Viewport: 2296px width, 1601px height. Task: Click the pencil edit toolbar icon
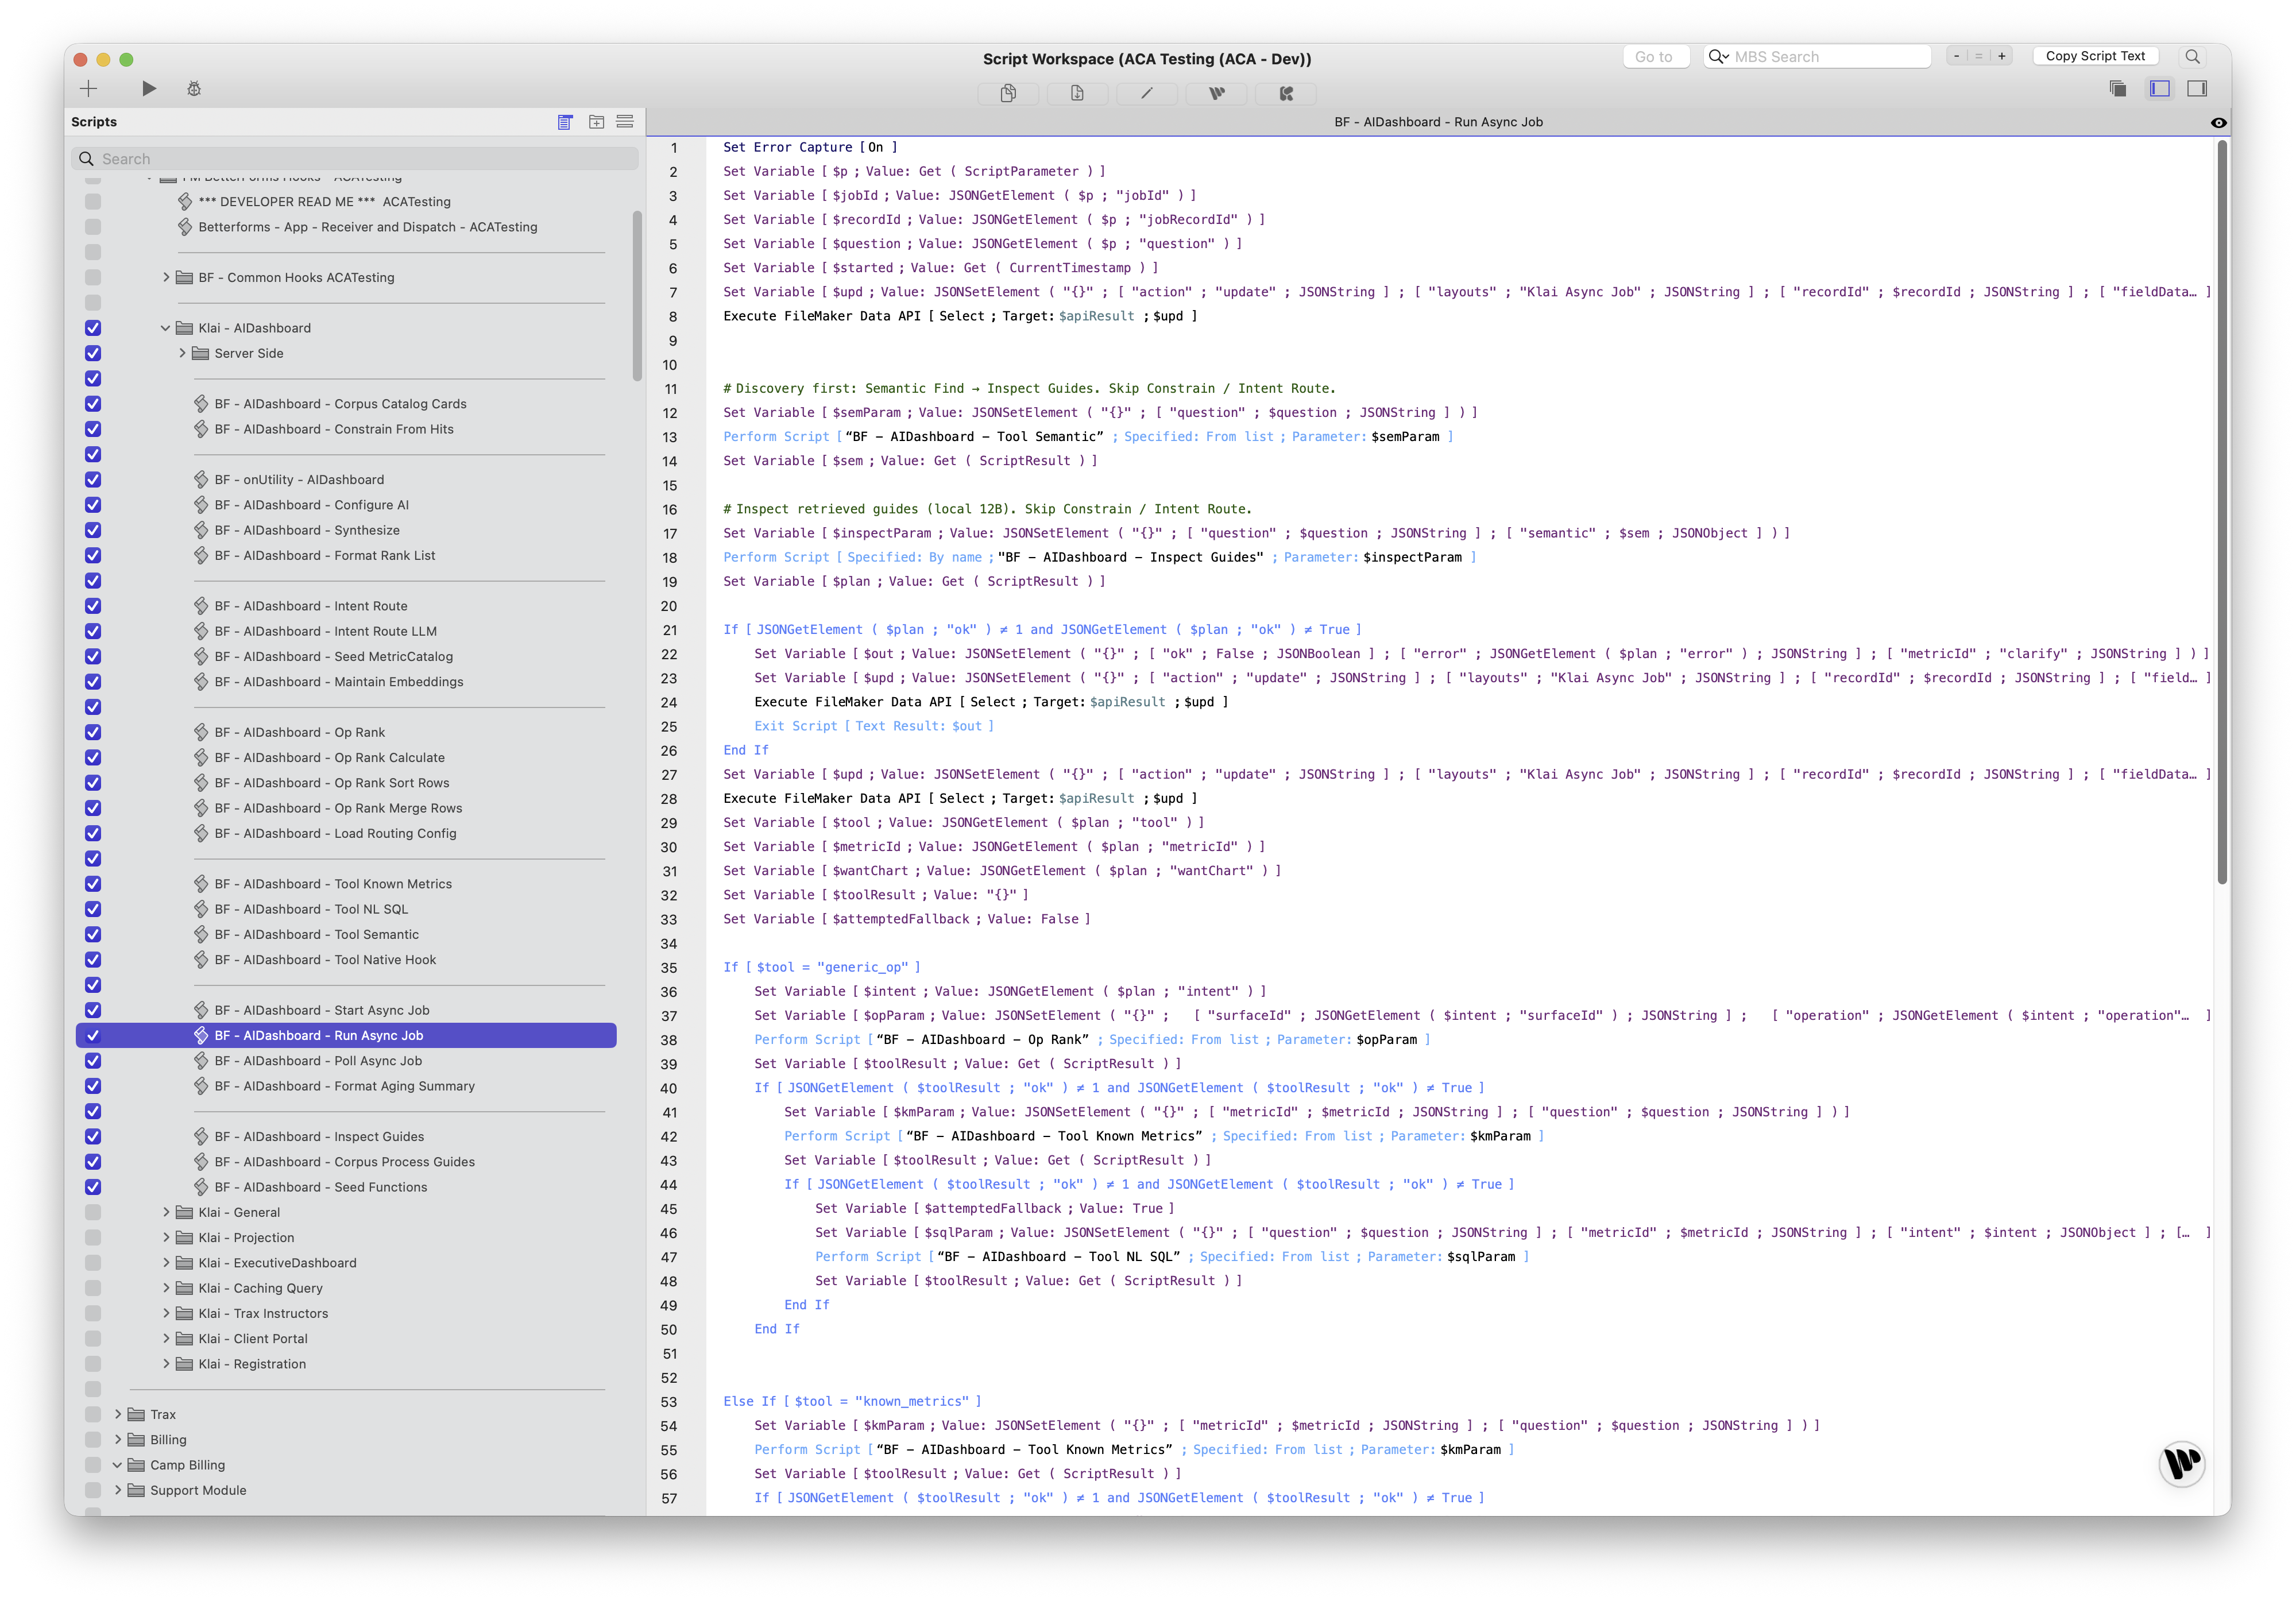tap(1146, 93)
